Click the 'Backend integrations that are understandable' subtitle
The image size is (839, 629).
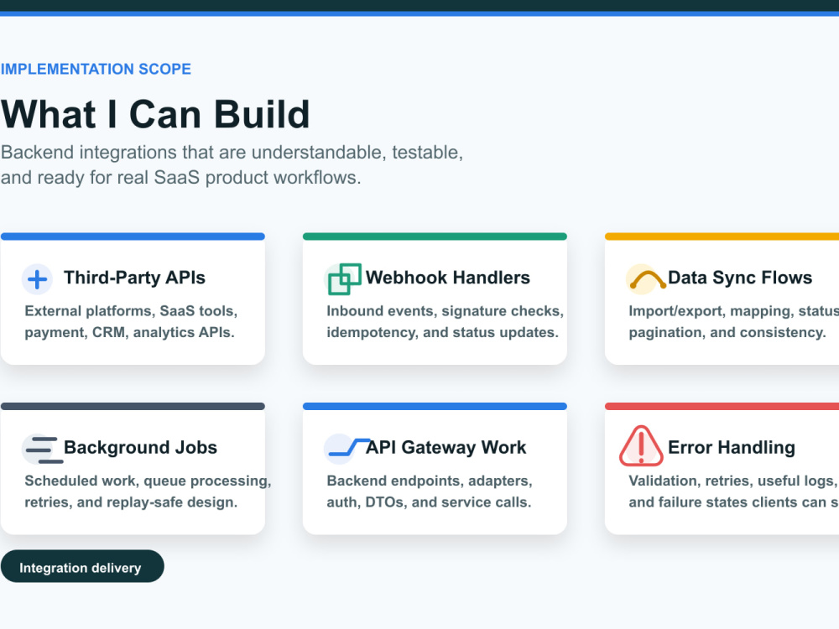232,164
